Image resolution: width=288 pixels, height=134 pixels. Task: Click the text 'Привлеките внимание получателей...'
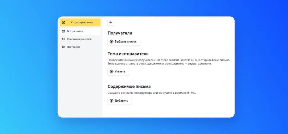pyautogui.click(x=169, y=62)
